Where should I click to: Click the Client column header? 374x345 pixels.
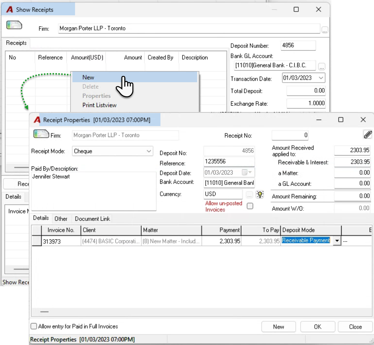coord(111,230)
